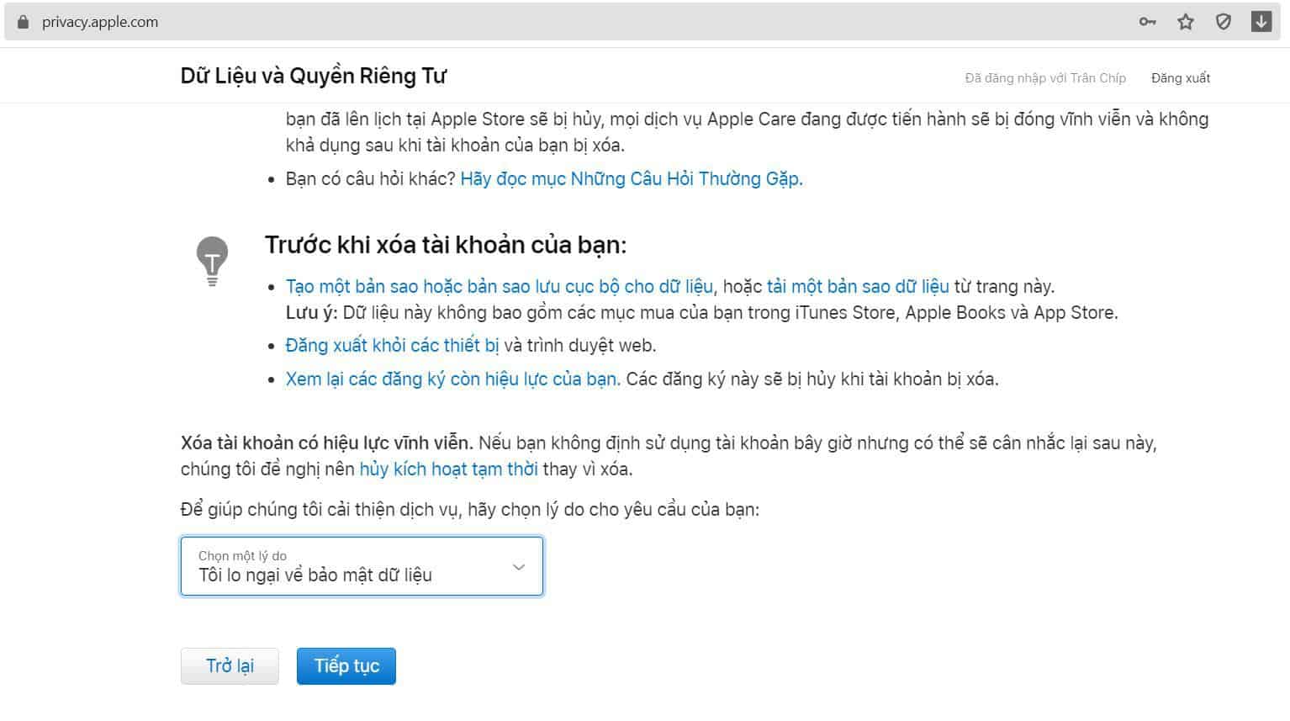This screenshot has width=1290, height=721.
Task: Click the bookmark star icon
Action: [1186, 22]
